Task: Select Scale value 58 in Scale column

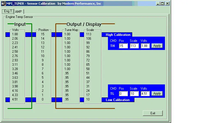Action: [x=88, y=69]
